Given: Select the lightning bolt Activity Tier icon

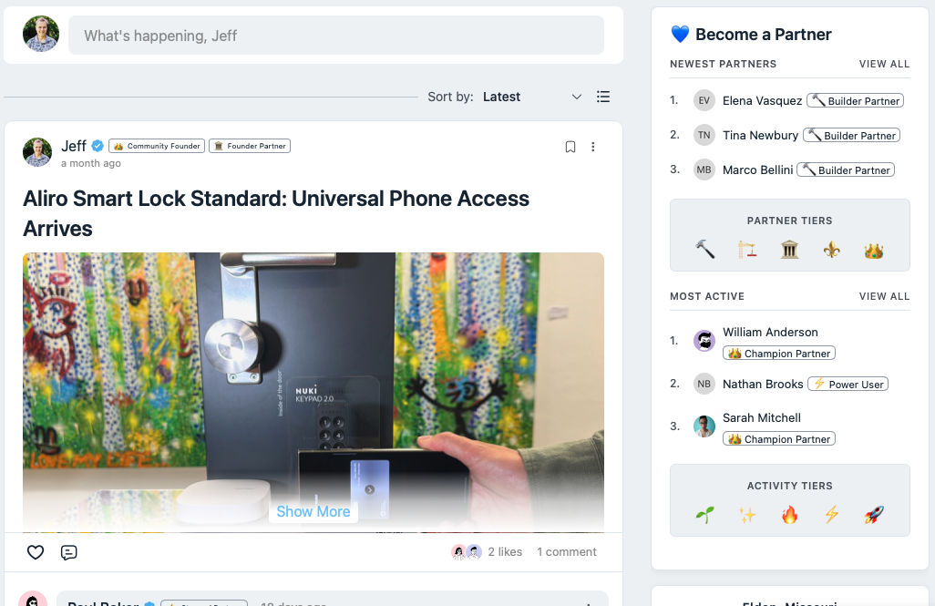Looking at the screenshot, I should click(x=832, y=514).
